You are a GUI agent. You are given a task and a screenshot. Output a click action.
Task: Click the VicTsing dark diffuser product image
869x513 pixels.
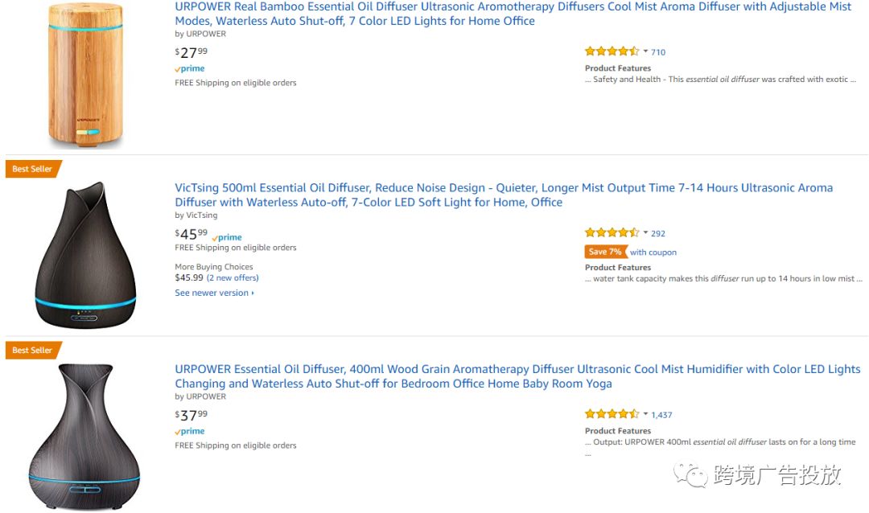point(85,255)
